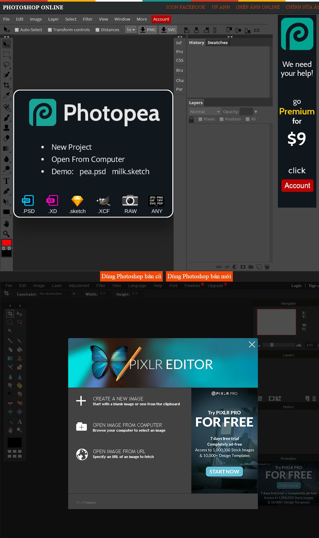This screenshot has height=538, width=319.
Task: Open the Pixlr Adjustment menu
Action: click(x=79, y=286)
